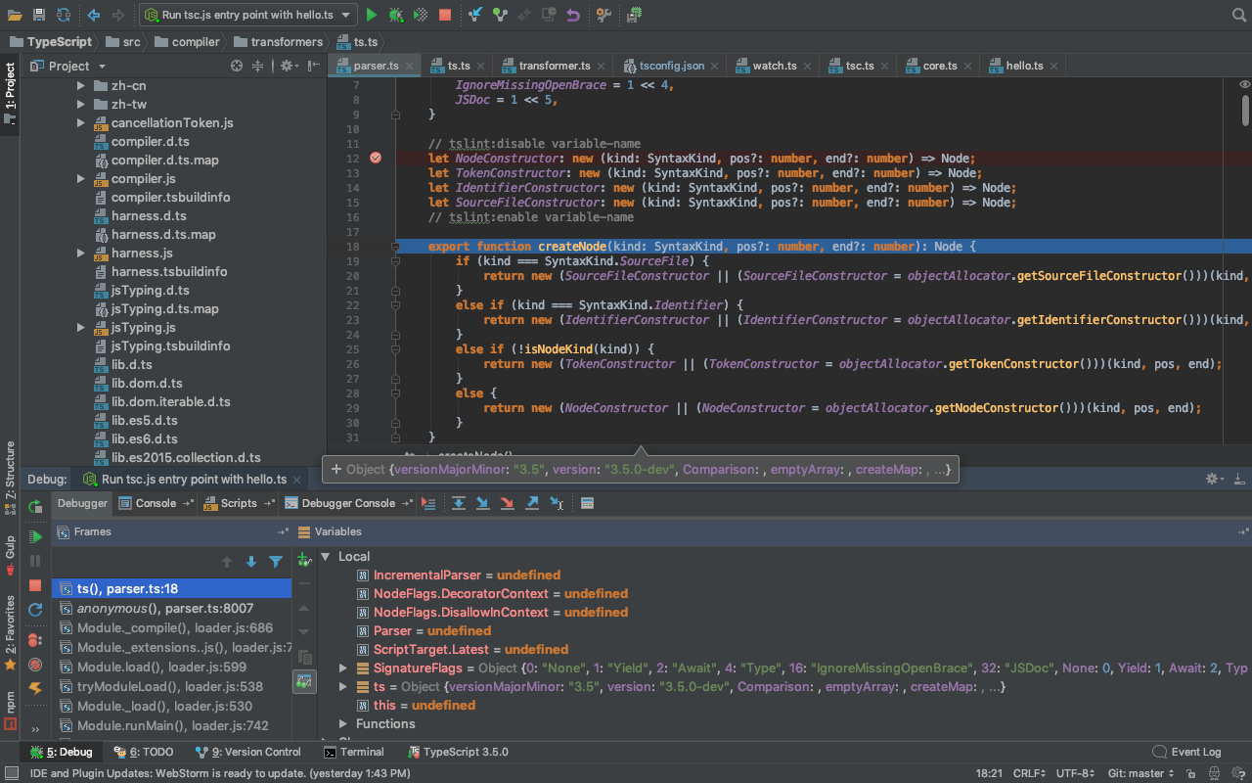Stop the run with the red square toolbar icon
This screenshot has height=783, width=1252.
(445, 15)
